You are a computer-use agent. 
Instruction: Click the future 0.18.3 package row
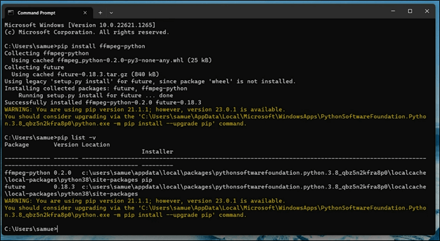click(x=215, y=190)
